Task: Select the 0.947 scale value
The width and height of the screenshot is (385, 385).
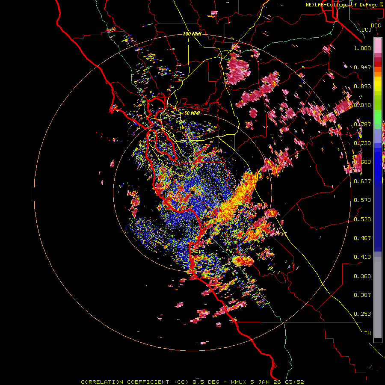Action: (x=362, y=67)
